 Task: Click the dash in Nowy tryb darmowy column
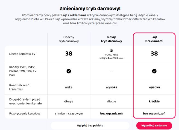coord(111,71)
